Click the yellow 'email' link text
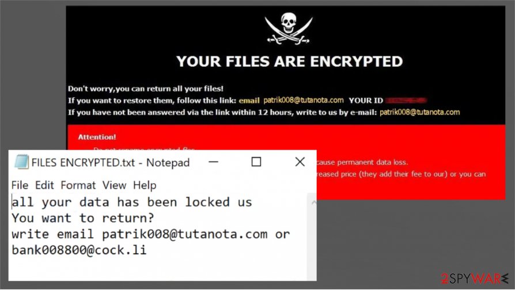Image resolution: width=515 pixels, height=290 pixels. (249, 101)
